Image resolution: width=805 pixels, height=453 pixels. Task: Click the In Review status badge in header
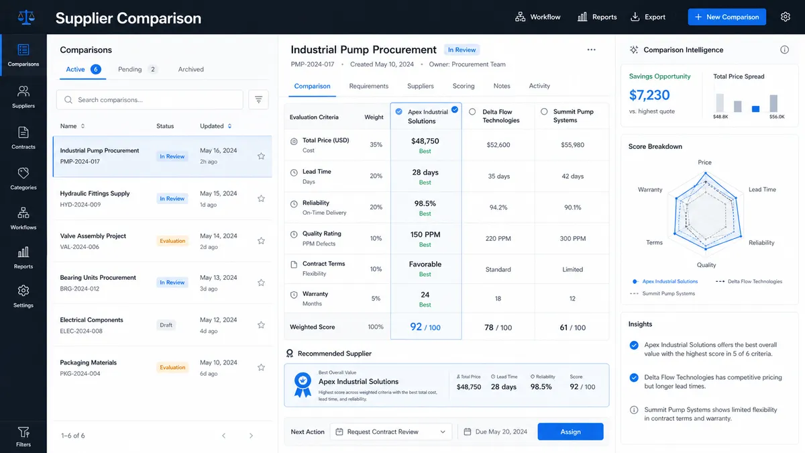click(462, 50)
